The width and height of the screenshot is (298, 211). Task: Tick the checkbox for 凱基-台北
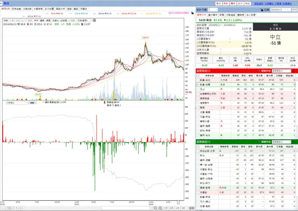198,80
